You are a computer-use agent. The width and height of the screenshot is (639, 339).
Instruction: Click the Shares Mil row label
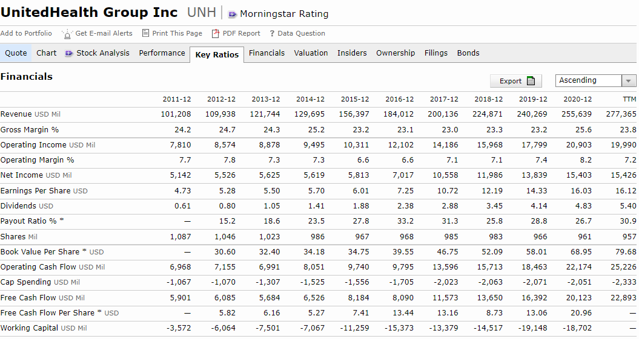19,236
